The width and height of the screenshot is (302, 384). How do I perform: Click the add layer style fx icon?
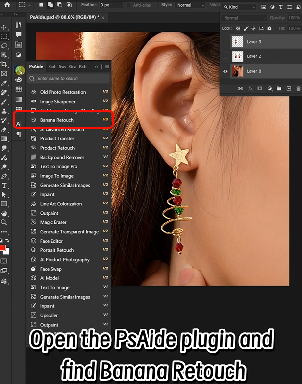[250, 89]
